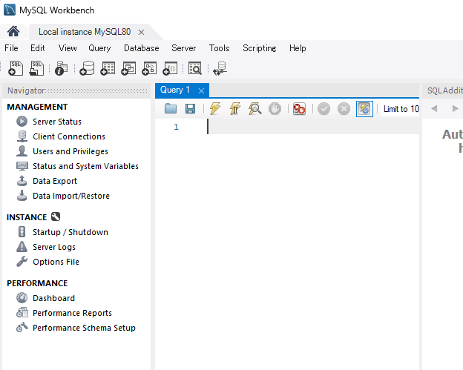Commit transaction checkmark icon

324,109
